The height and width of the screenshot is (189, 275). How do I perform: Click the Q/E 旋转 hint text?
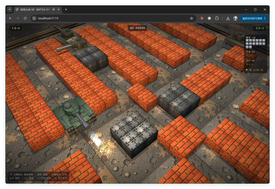tap(15, 178)
